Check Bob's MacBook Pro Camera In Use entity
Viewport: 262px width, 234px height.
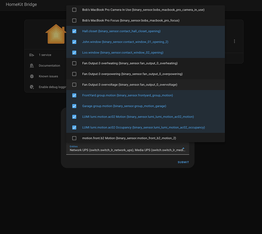74,10
